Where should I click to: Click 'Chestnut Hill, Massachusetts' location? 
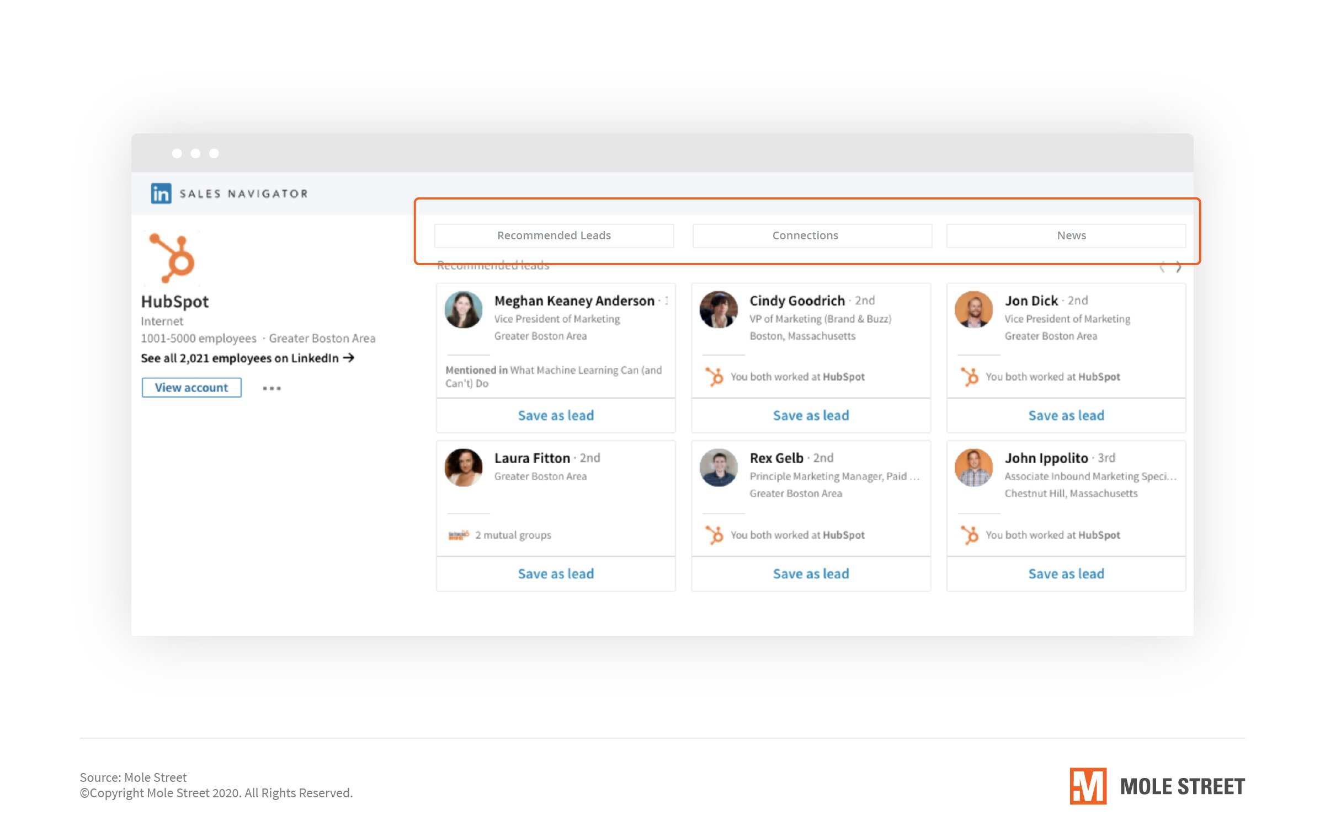pyautogui.click(x=1071, y=493)
